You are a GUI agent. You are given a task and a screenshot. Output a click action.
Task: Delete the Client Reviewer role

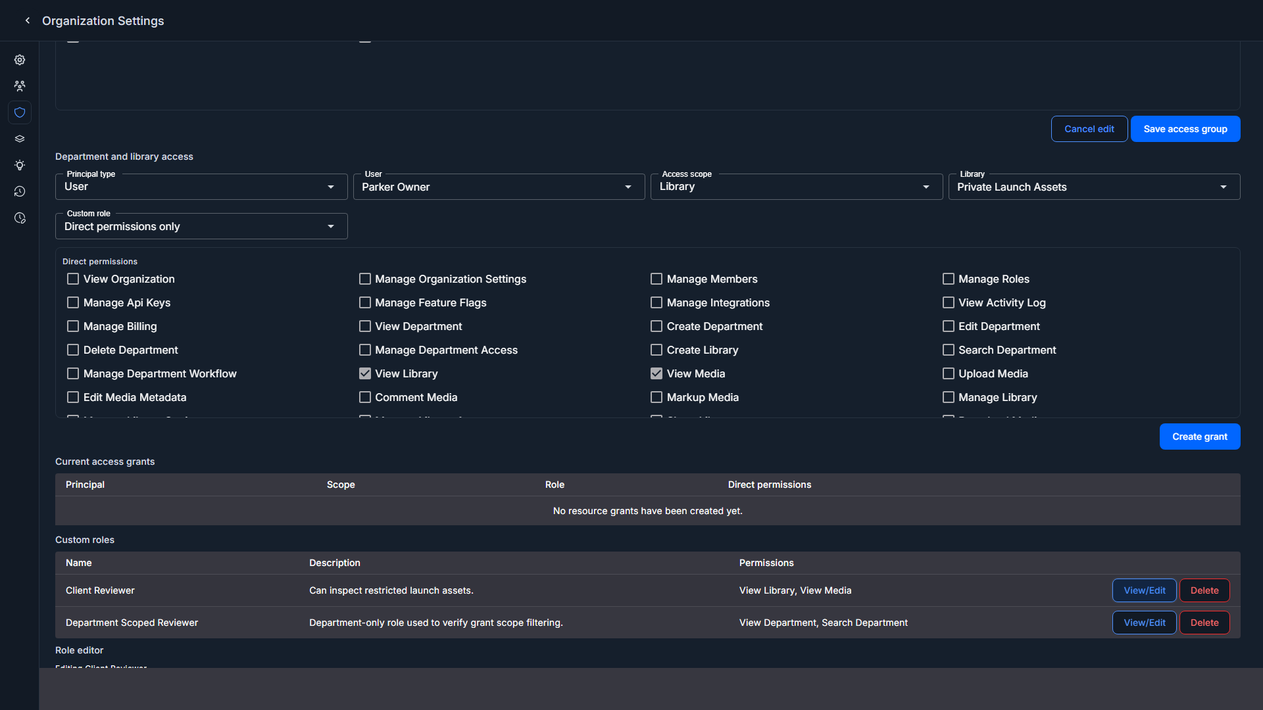click(x=1204, y=590)
